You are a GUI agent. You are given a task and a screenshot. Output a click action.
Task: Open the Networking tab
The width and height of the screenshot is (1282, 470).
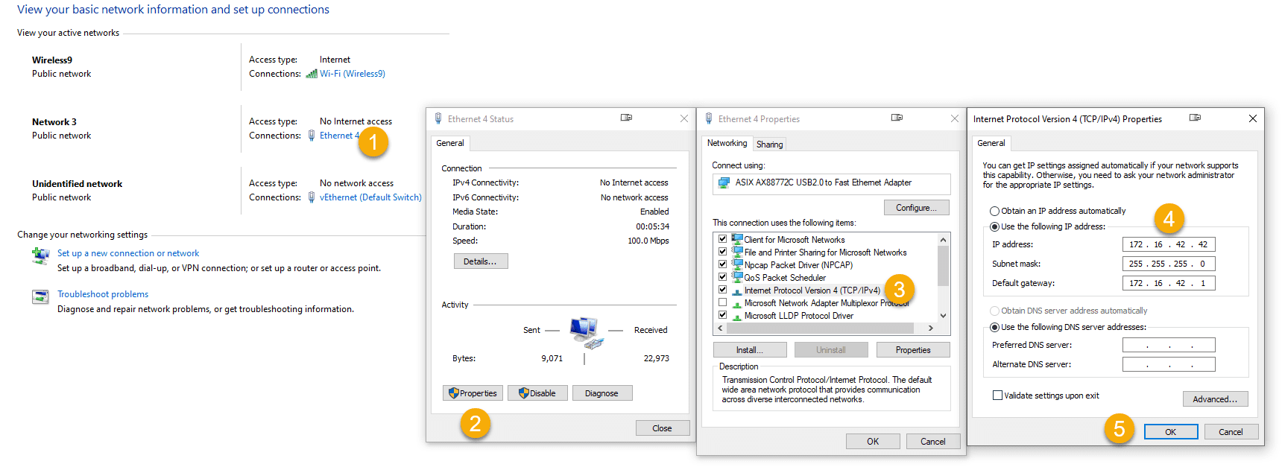coord(727,143)
